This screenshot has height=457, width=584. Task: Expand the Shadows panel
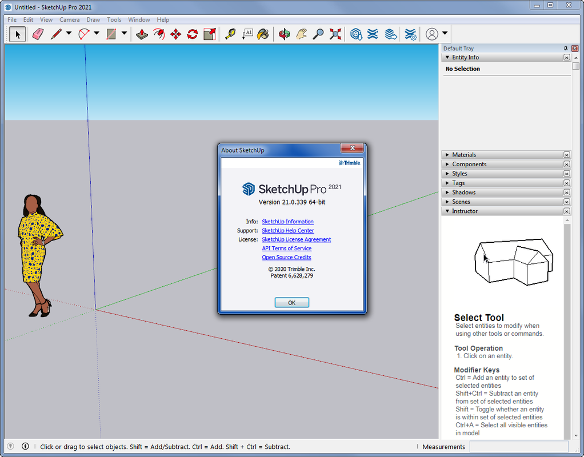pos(447,192)
